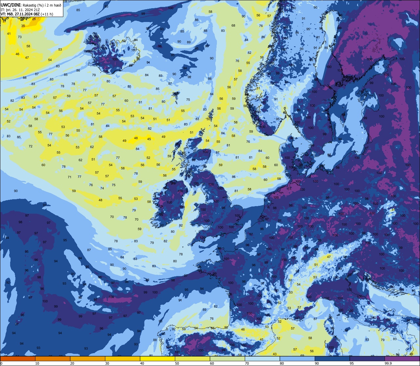The image size is (420, 366).
Task: Click the humidity value "68" on the map
Action: coord(233,26)
